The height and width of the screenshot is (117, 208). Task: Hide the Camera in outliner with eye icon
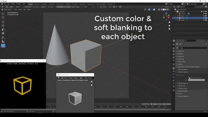pos(204,14)
